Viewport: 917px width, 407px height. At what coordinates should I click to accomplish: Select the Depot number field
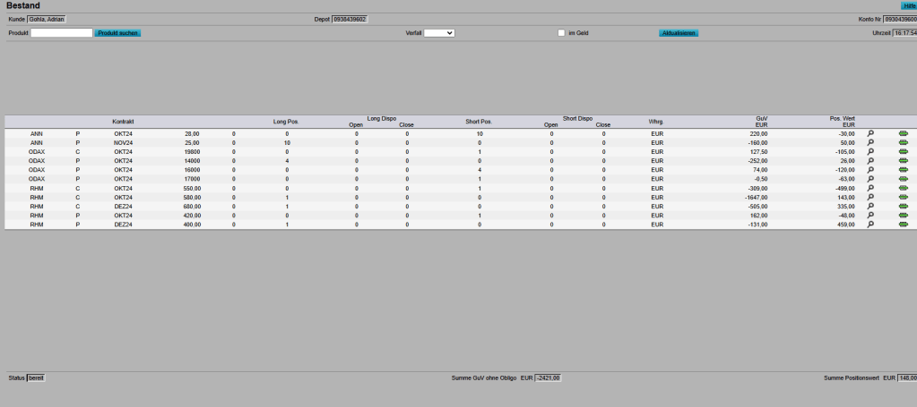point(350,19)
